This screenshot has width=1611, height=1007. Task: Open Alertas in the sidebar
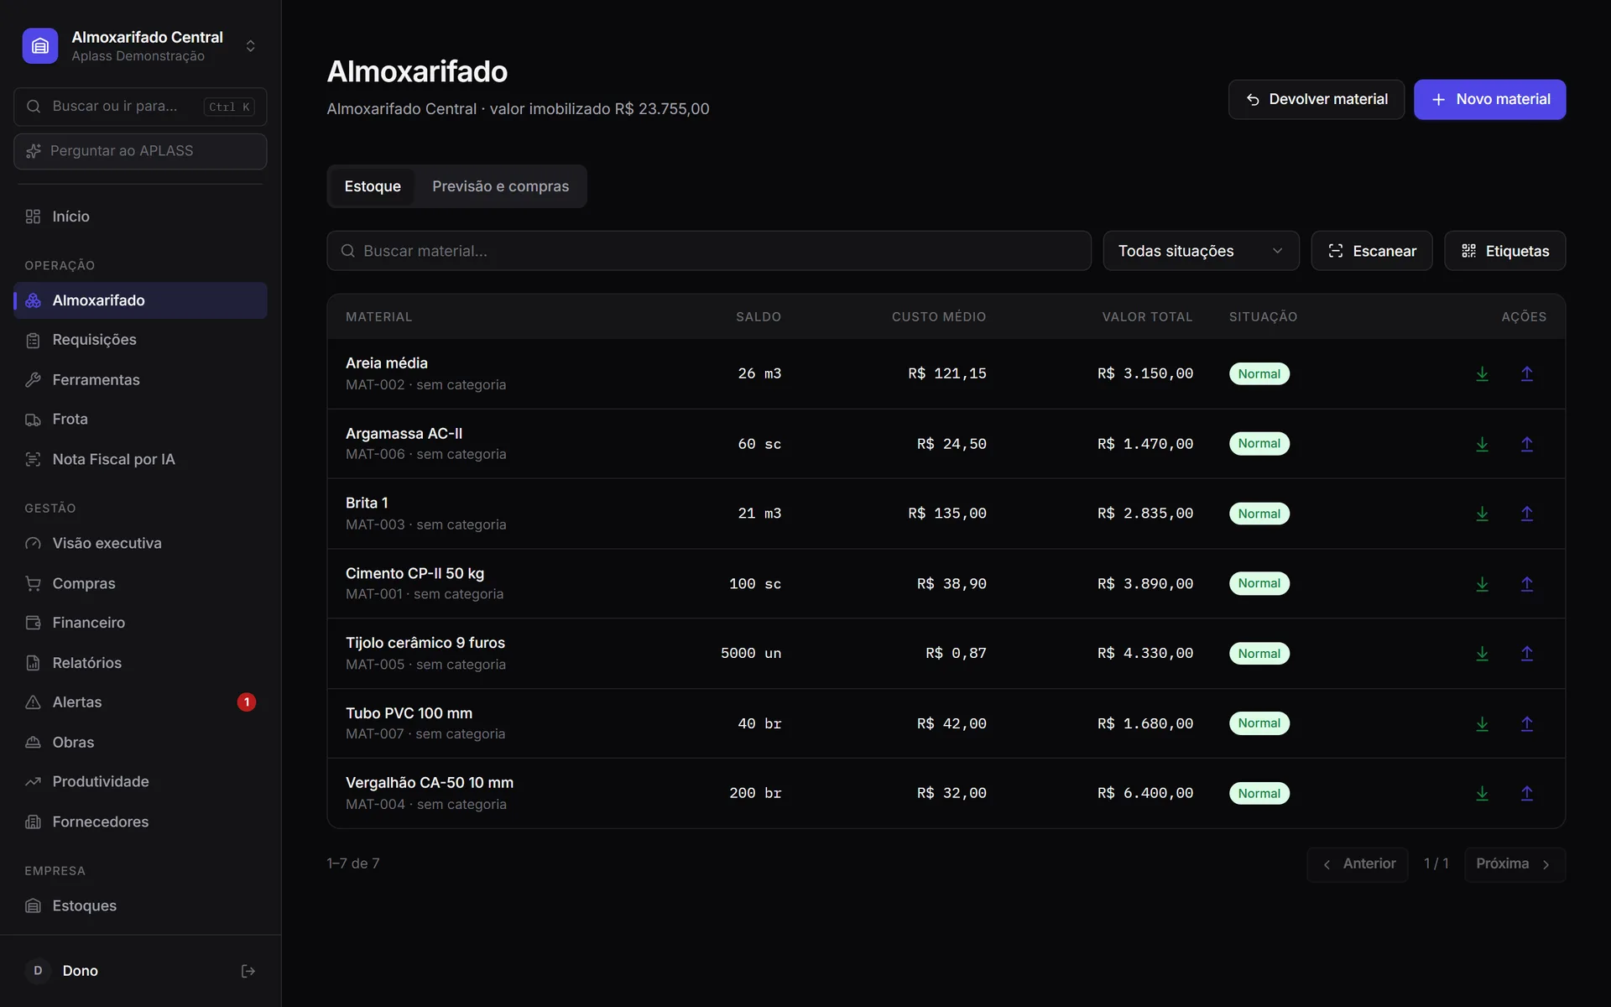coord(140,702)
